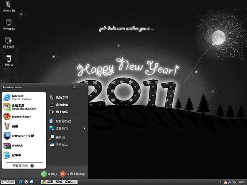Click the 关闭计算机 shut down button
The height and width of the screenshot is (185, 247).
pyautogui.click(x=73, y=174)
